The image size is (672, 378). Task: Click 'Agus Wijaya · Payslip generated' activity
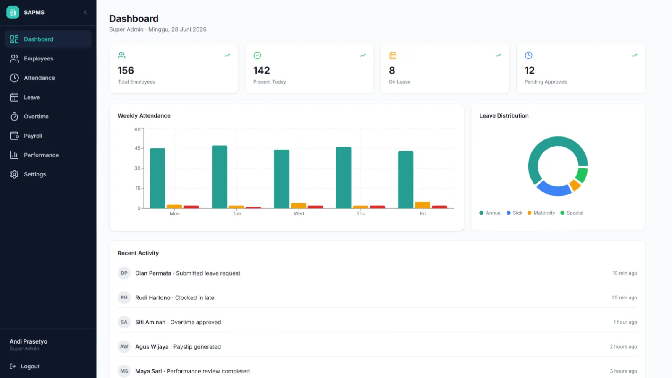(178, 346)
